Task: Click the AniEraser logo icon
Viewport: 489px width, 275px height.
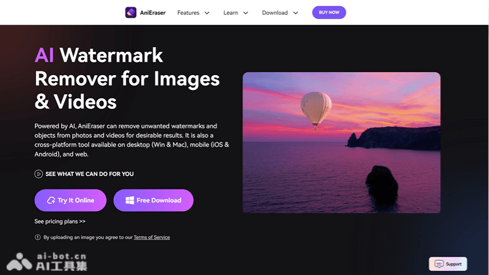Action: click(x=131, y=12)
